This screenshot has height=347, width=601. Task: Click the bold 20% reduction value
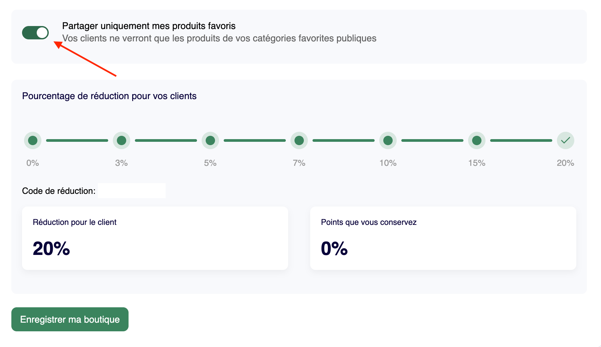pyautogui.click(x=51, y=249)
